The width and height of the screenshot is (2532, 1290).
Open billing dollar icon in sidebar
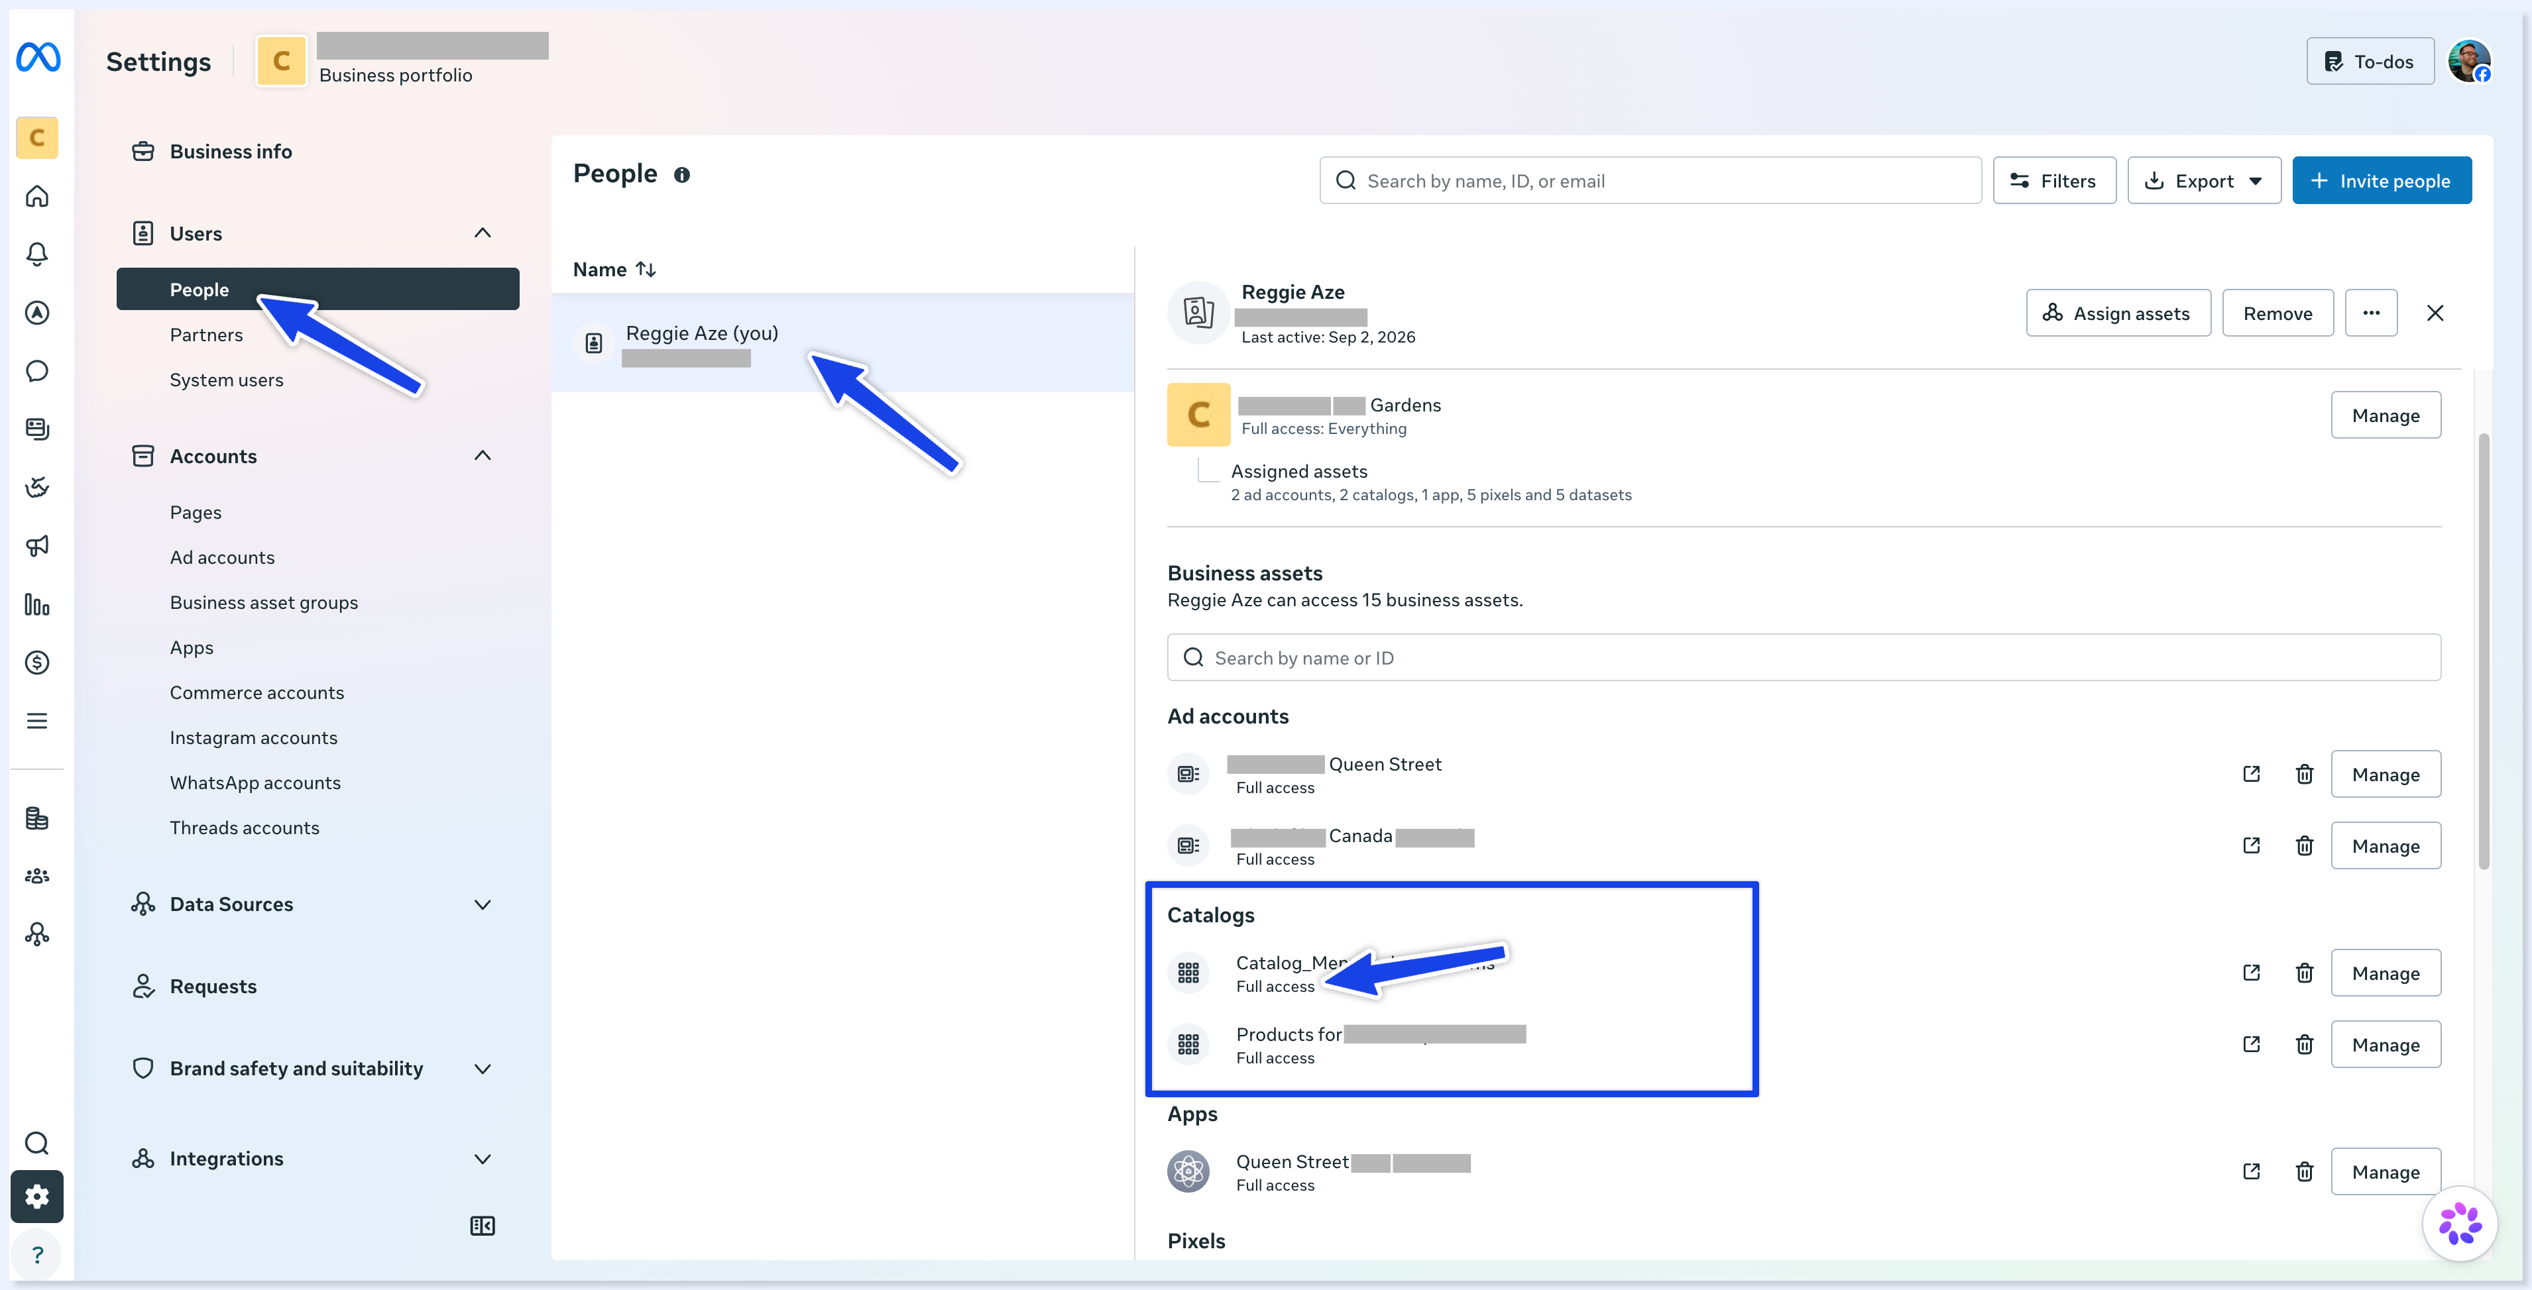point(37,662)
